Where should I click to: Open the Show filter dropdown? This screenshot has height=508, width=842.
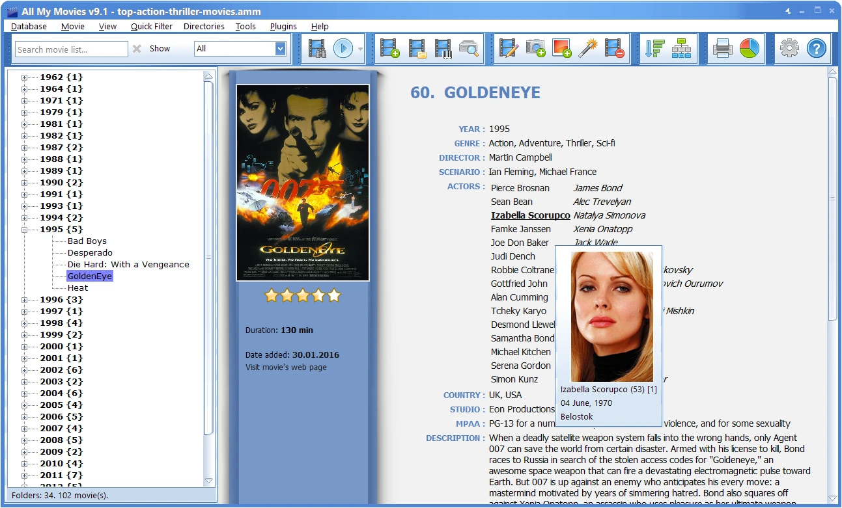point(281,49)
